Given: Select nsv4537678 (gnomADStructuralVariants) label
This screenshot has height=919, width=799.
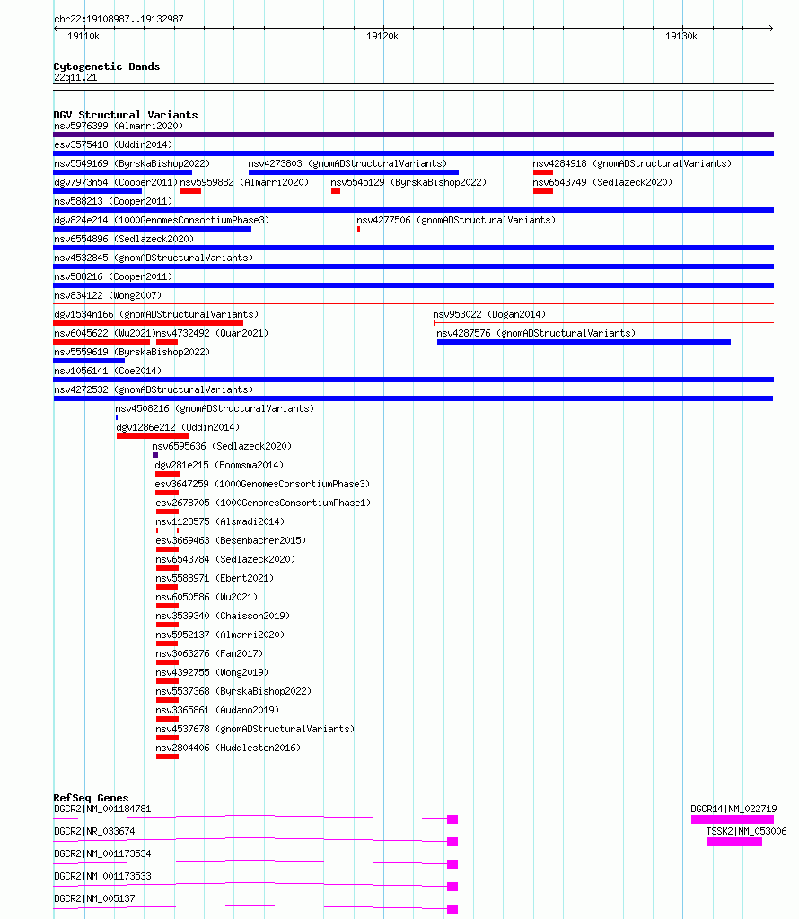Looking at the screenshot, I should (255, 729).
